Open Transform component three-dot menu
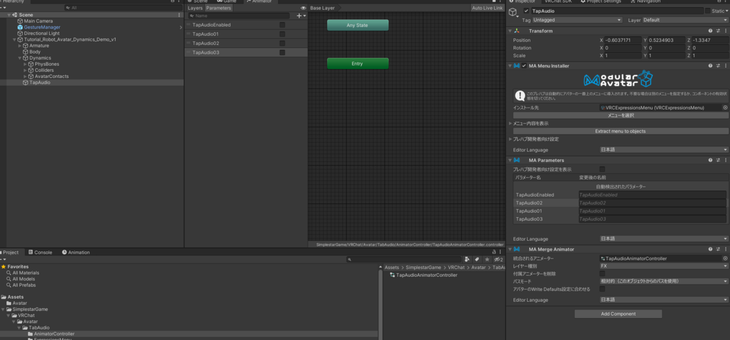 click(726, 30)
